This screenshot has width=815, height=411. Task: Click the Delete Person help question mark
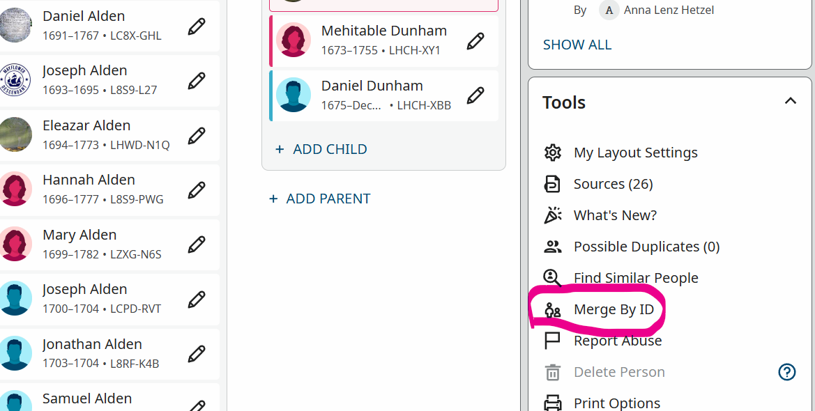tap(786, 372)
